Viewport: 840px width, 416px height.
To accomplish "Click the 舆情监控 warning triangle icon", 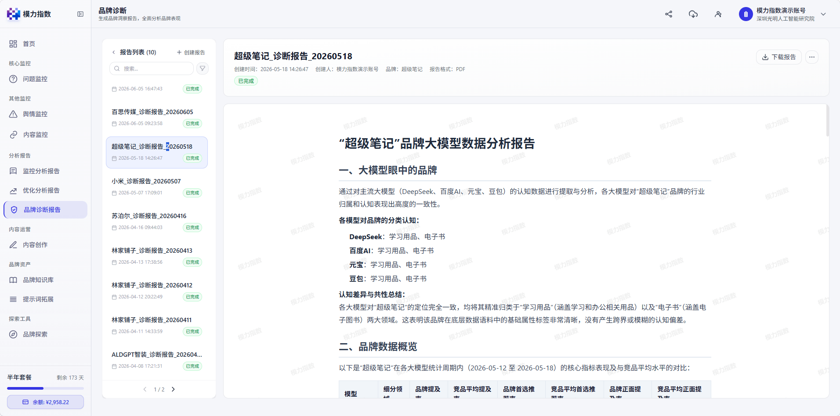I will 13,114.
